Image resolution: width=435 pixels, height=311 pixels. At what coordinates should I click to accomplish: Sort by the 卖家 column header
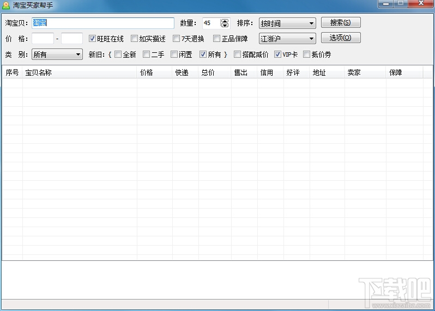[365, 72]
